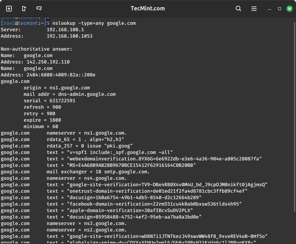Image resolution: width=296 pixels, height=244 pixels.
Task: Select IPv6 address 2404:6800:4009:82a::200e
Action: [x=61, y=75]
